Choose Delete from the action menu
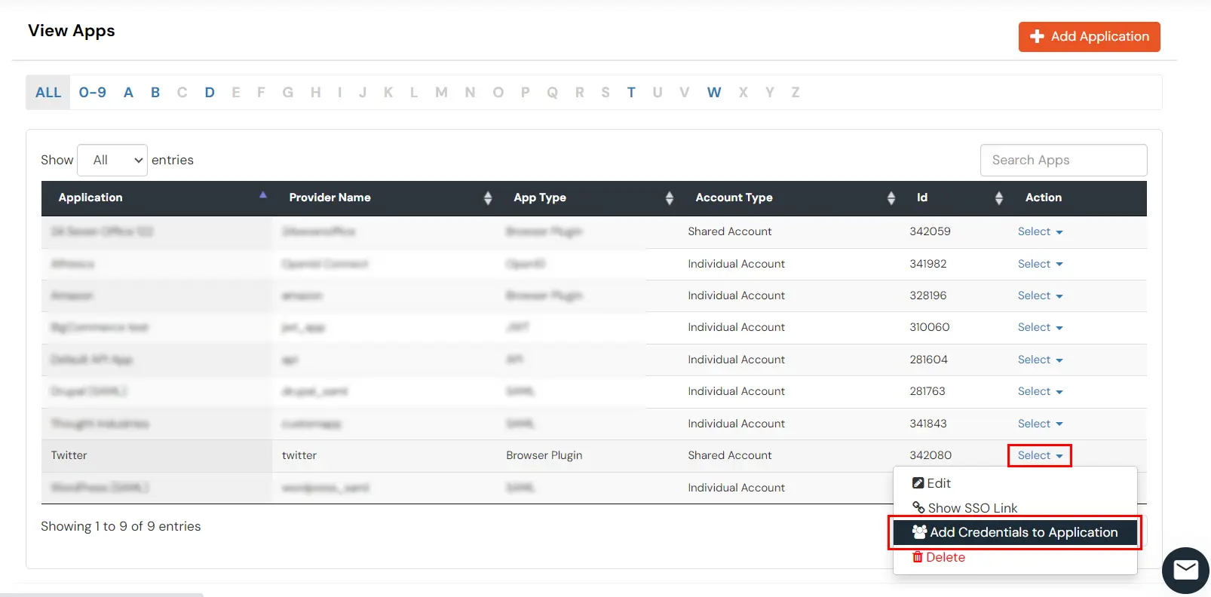 tap(1015, 557)
